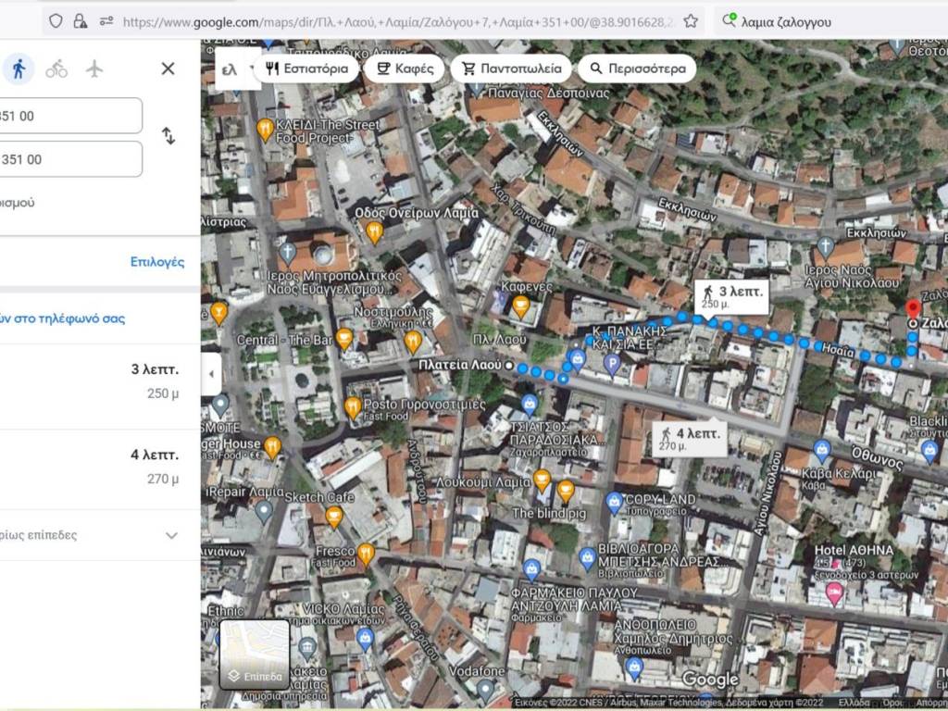The image size is (948, 711).
Task: Filter map by Εστιατόρια chip
Action: [306, 69]
